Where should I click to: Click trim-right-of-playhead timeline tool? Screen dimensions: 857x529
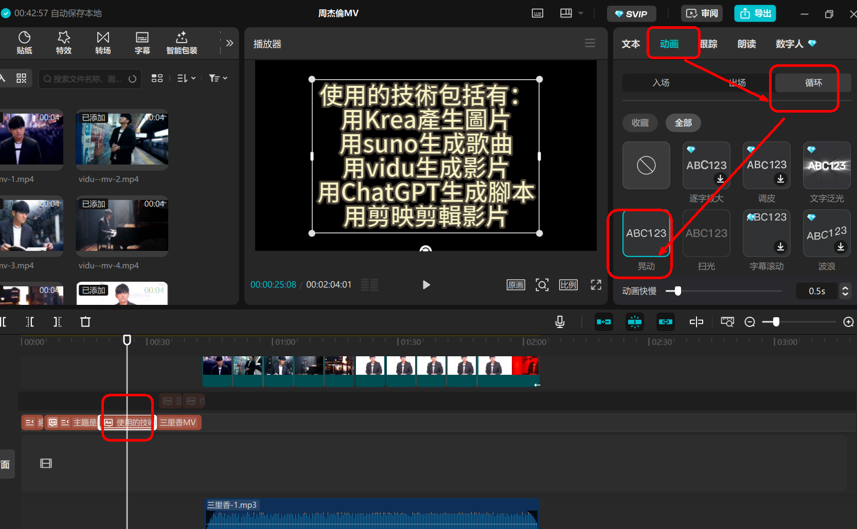point(57,322)
